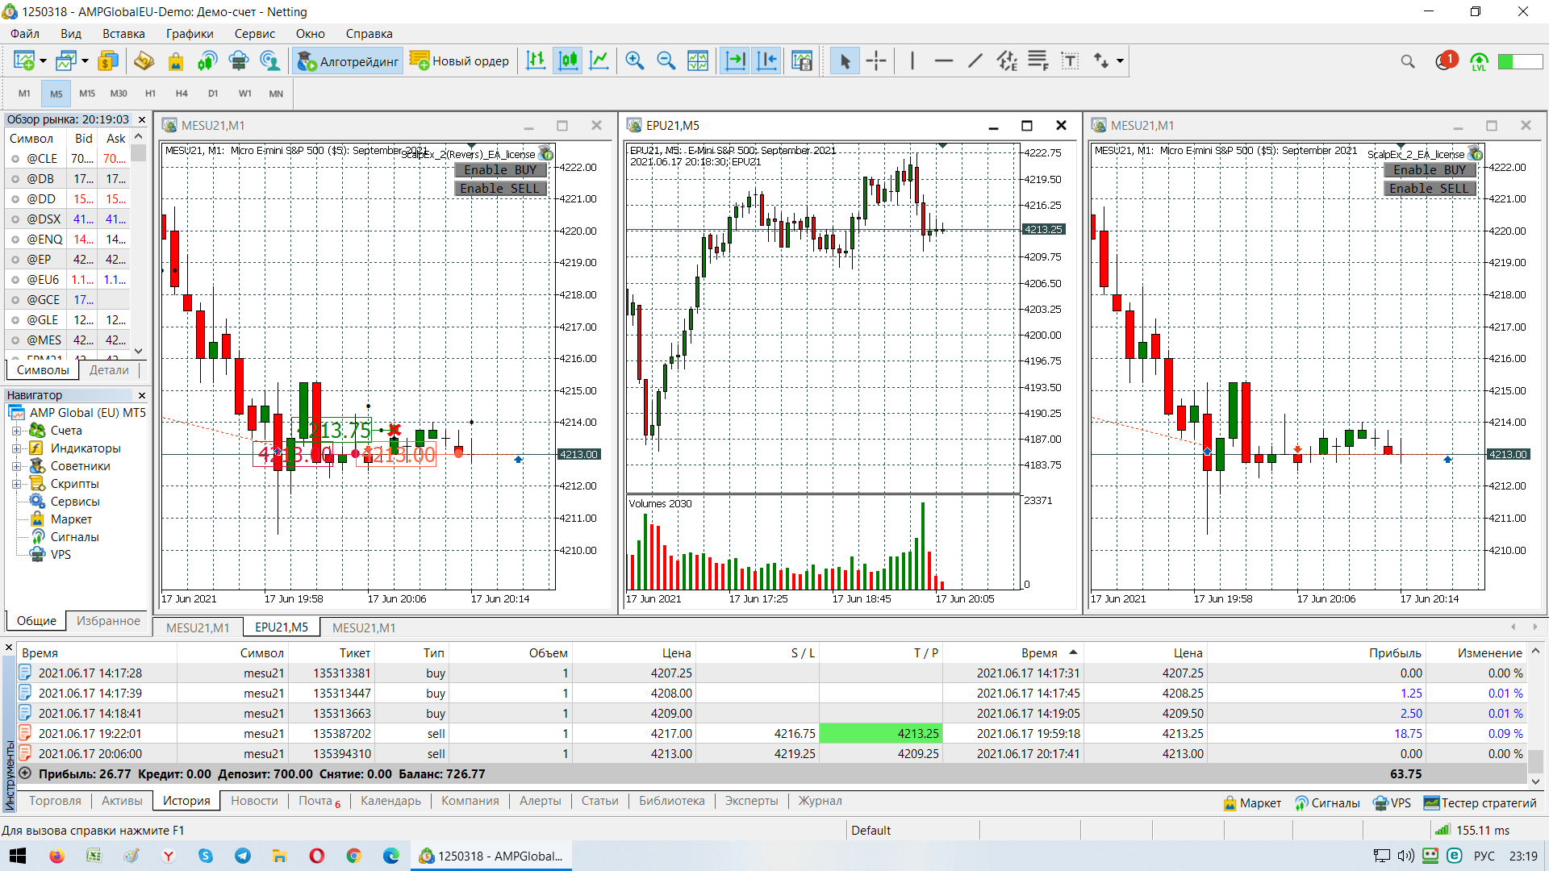Click the Новый ордер button
The width and height of the screenshot is (1549, 871).
460,61
